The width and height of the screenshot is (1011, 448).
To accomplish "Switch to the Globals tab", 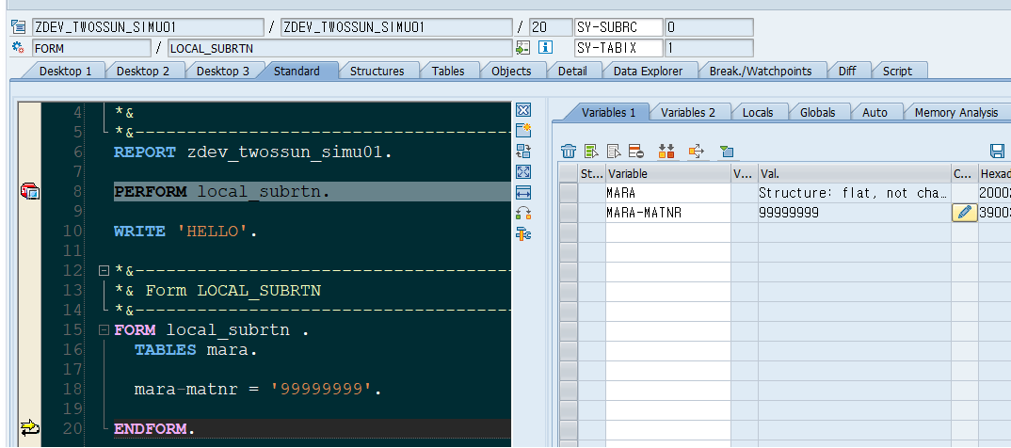I will (x=818, y=112).
